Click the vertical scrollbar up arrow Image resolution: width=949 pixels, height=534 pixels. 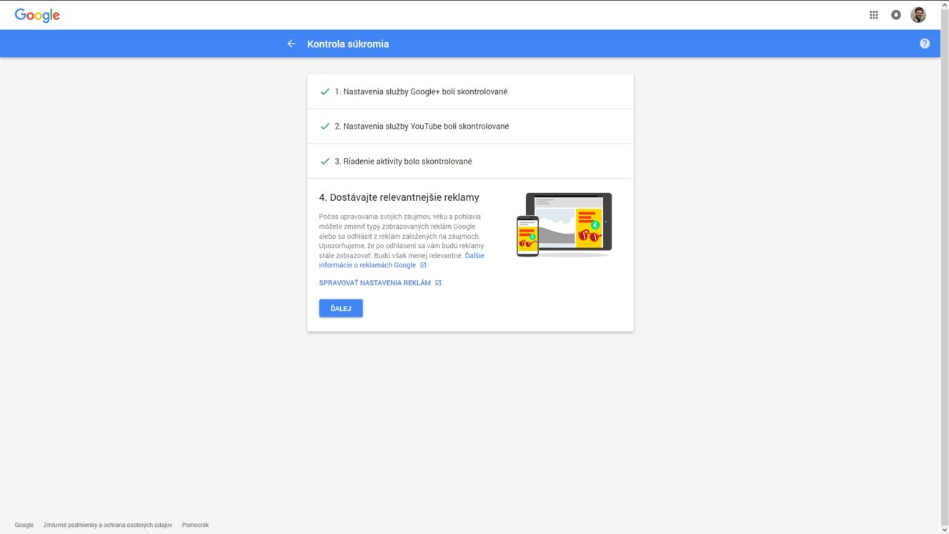(x=945, y=4)
